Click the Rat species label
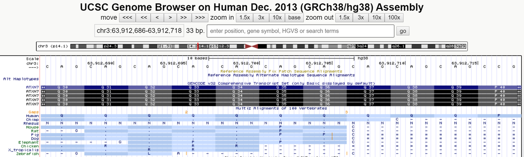 35,131
